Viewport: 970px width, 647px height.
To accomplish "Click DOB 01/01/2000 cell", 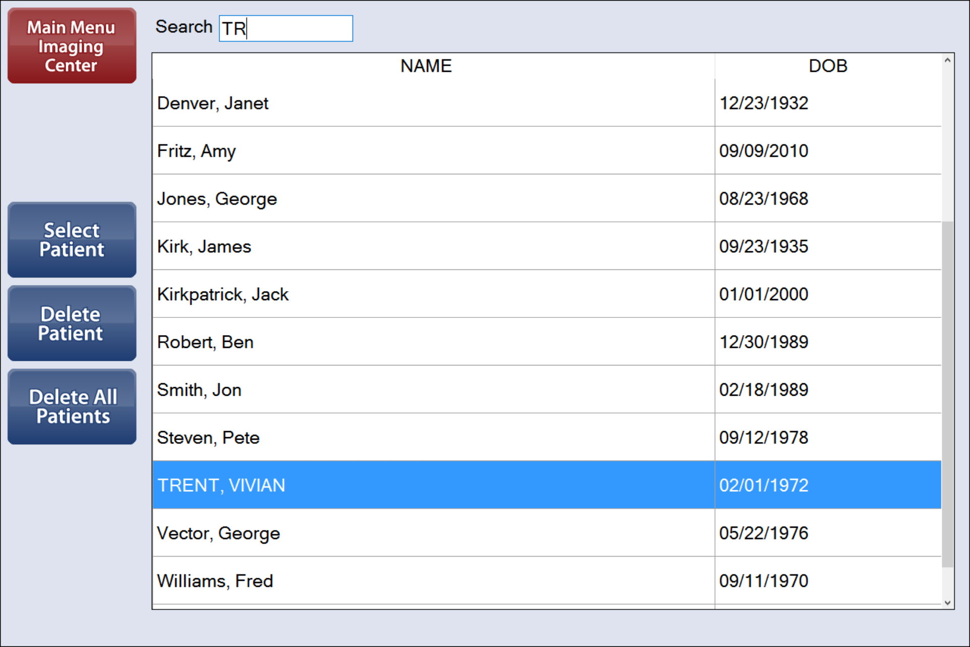I will 828,294.
